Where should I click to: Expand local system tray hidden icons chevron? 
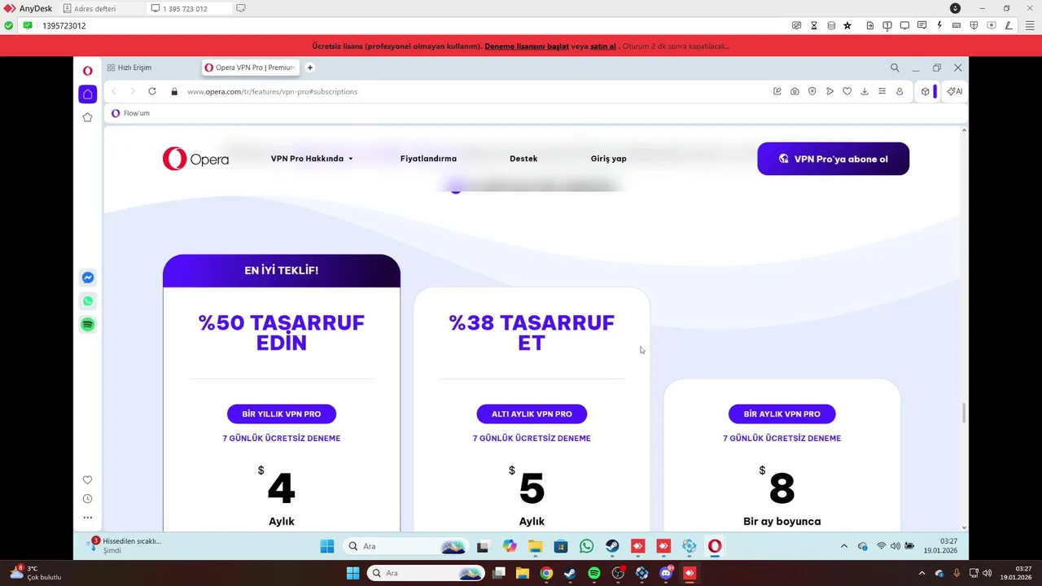tap(922, 573)
